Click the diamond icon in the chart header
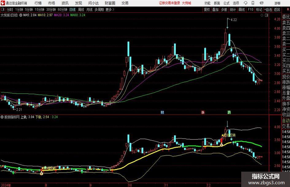 click(262, 15)
